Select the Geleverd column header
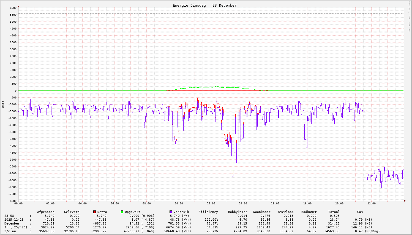The width and height of the screenshot is (412, 235). tap(72, 212)
